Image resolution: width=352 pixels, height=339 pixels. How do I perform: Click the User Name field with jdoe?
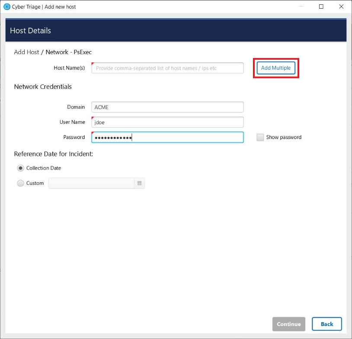pos(167,123)
